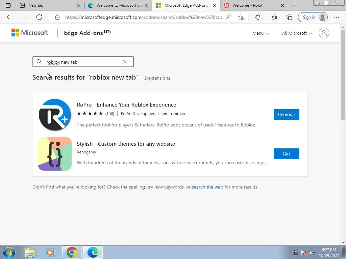Open RoPro - Enhance Your Roblox Experience title

point(126,105)
